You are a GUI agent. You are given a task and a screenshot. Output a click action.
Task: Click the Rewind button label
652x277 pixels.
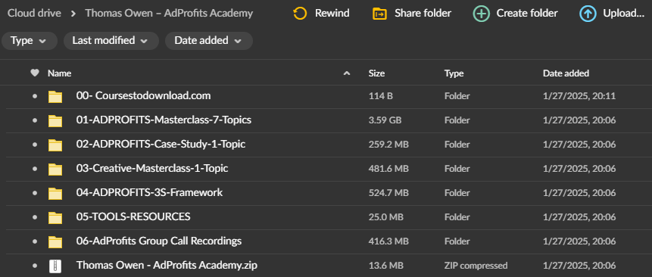[332, 14]
